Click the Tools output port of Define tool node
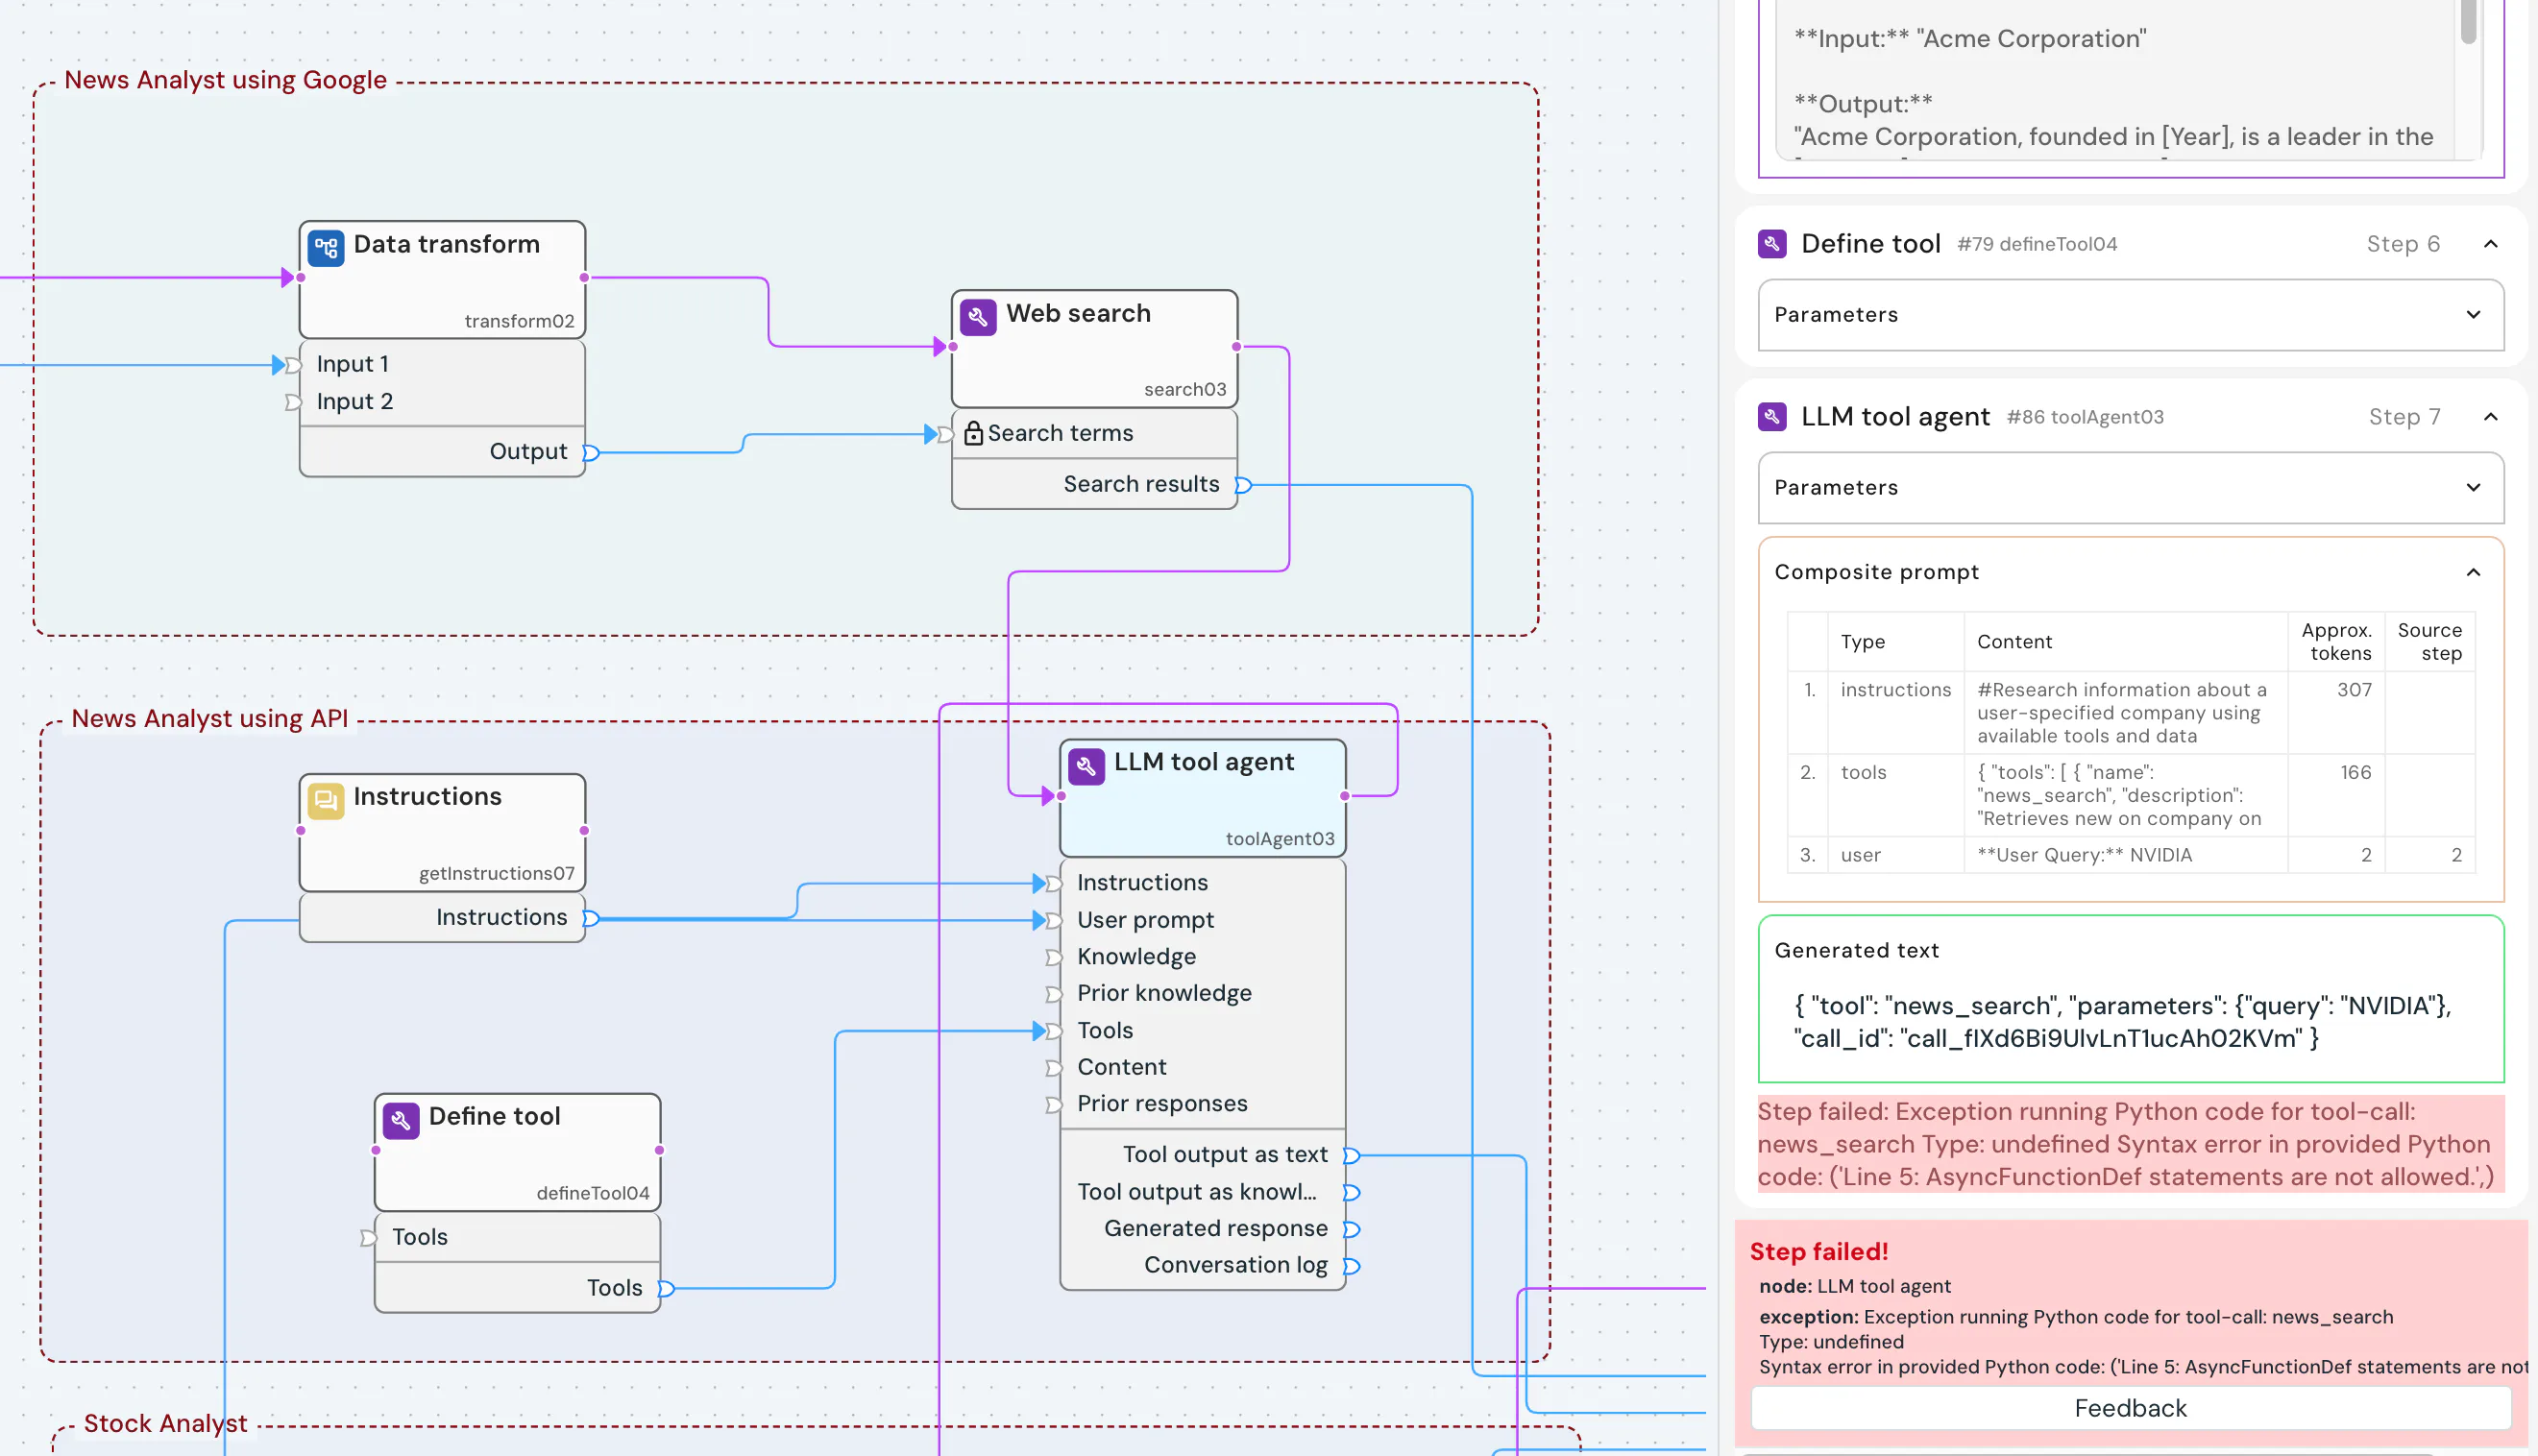Viewport: 2538px width, 1456px height. click(666, 1289)
